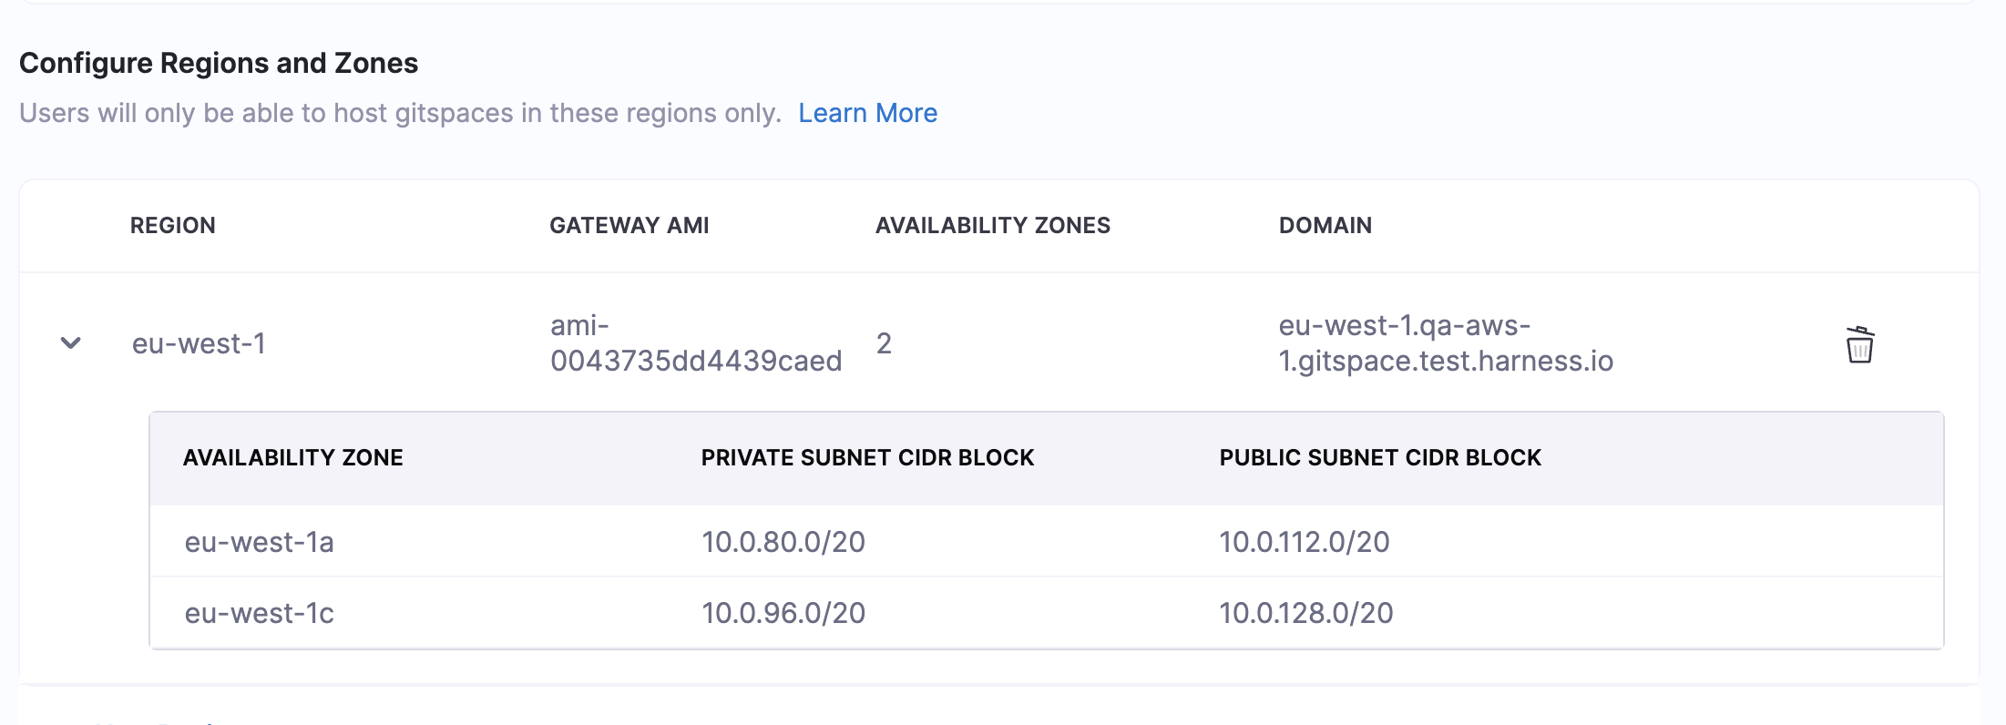The height and width of the screenshot is (725, 2006).
Task: Delete the eu-west-1 region with trash icon
Action: coord(1859,344)
